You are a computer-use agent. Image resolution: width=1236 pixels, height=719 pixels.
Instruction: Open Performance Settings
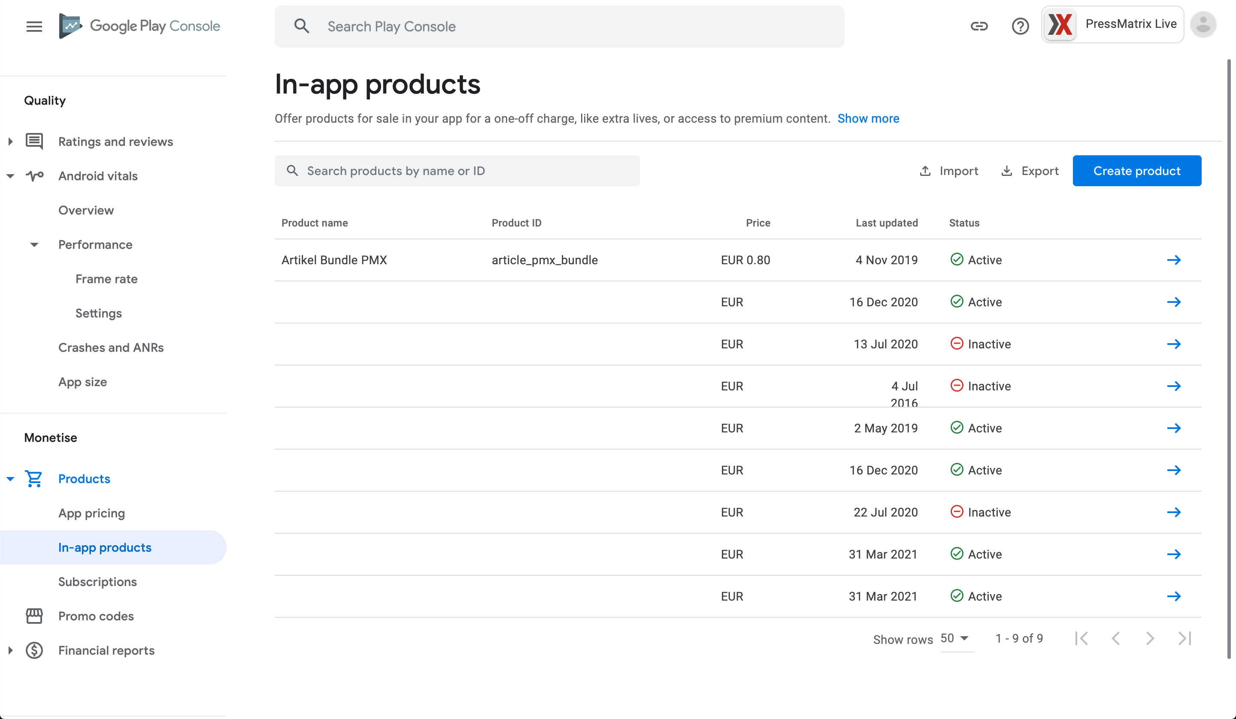pos(99,313)
